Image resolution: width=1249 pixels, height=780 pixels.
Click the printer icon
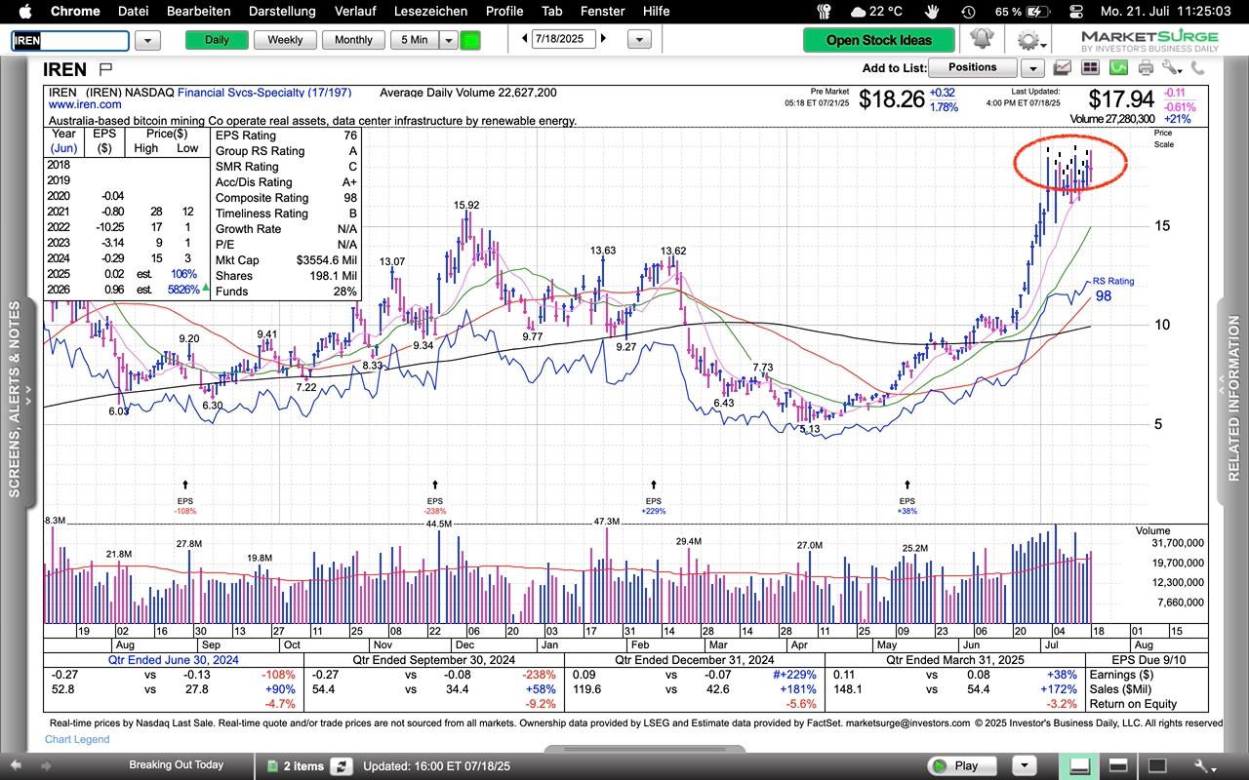[1146, 67]
